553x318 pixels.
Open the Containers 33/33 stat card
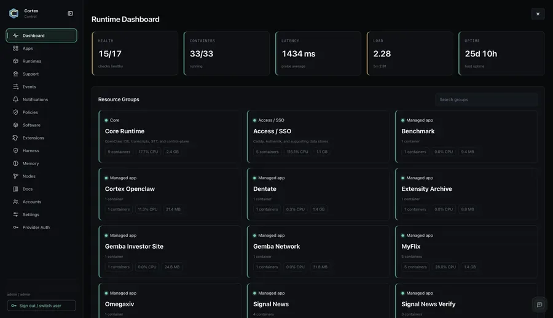[226, 53]
